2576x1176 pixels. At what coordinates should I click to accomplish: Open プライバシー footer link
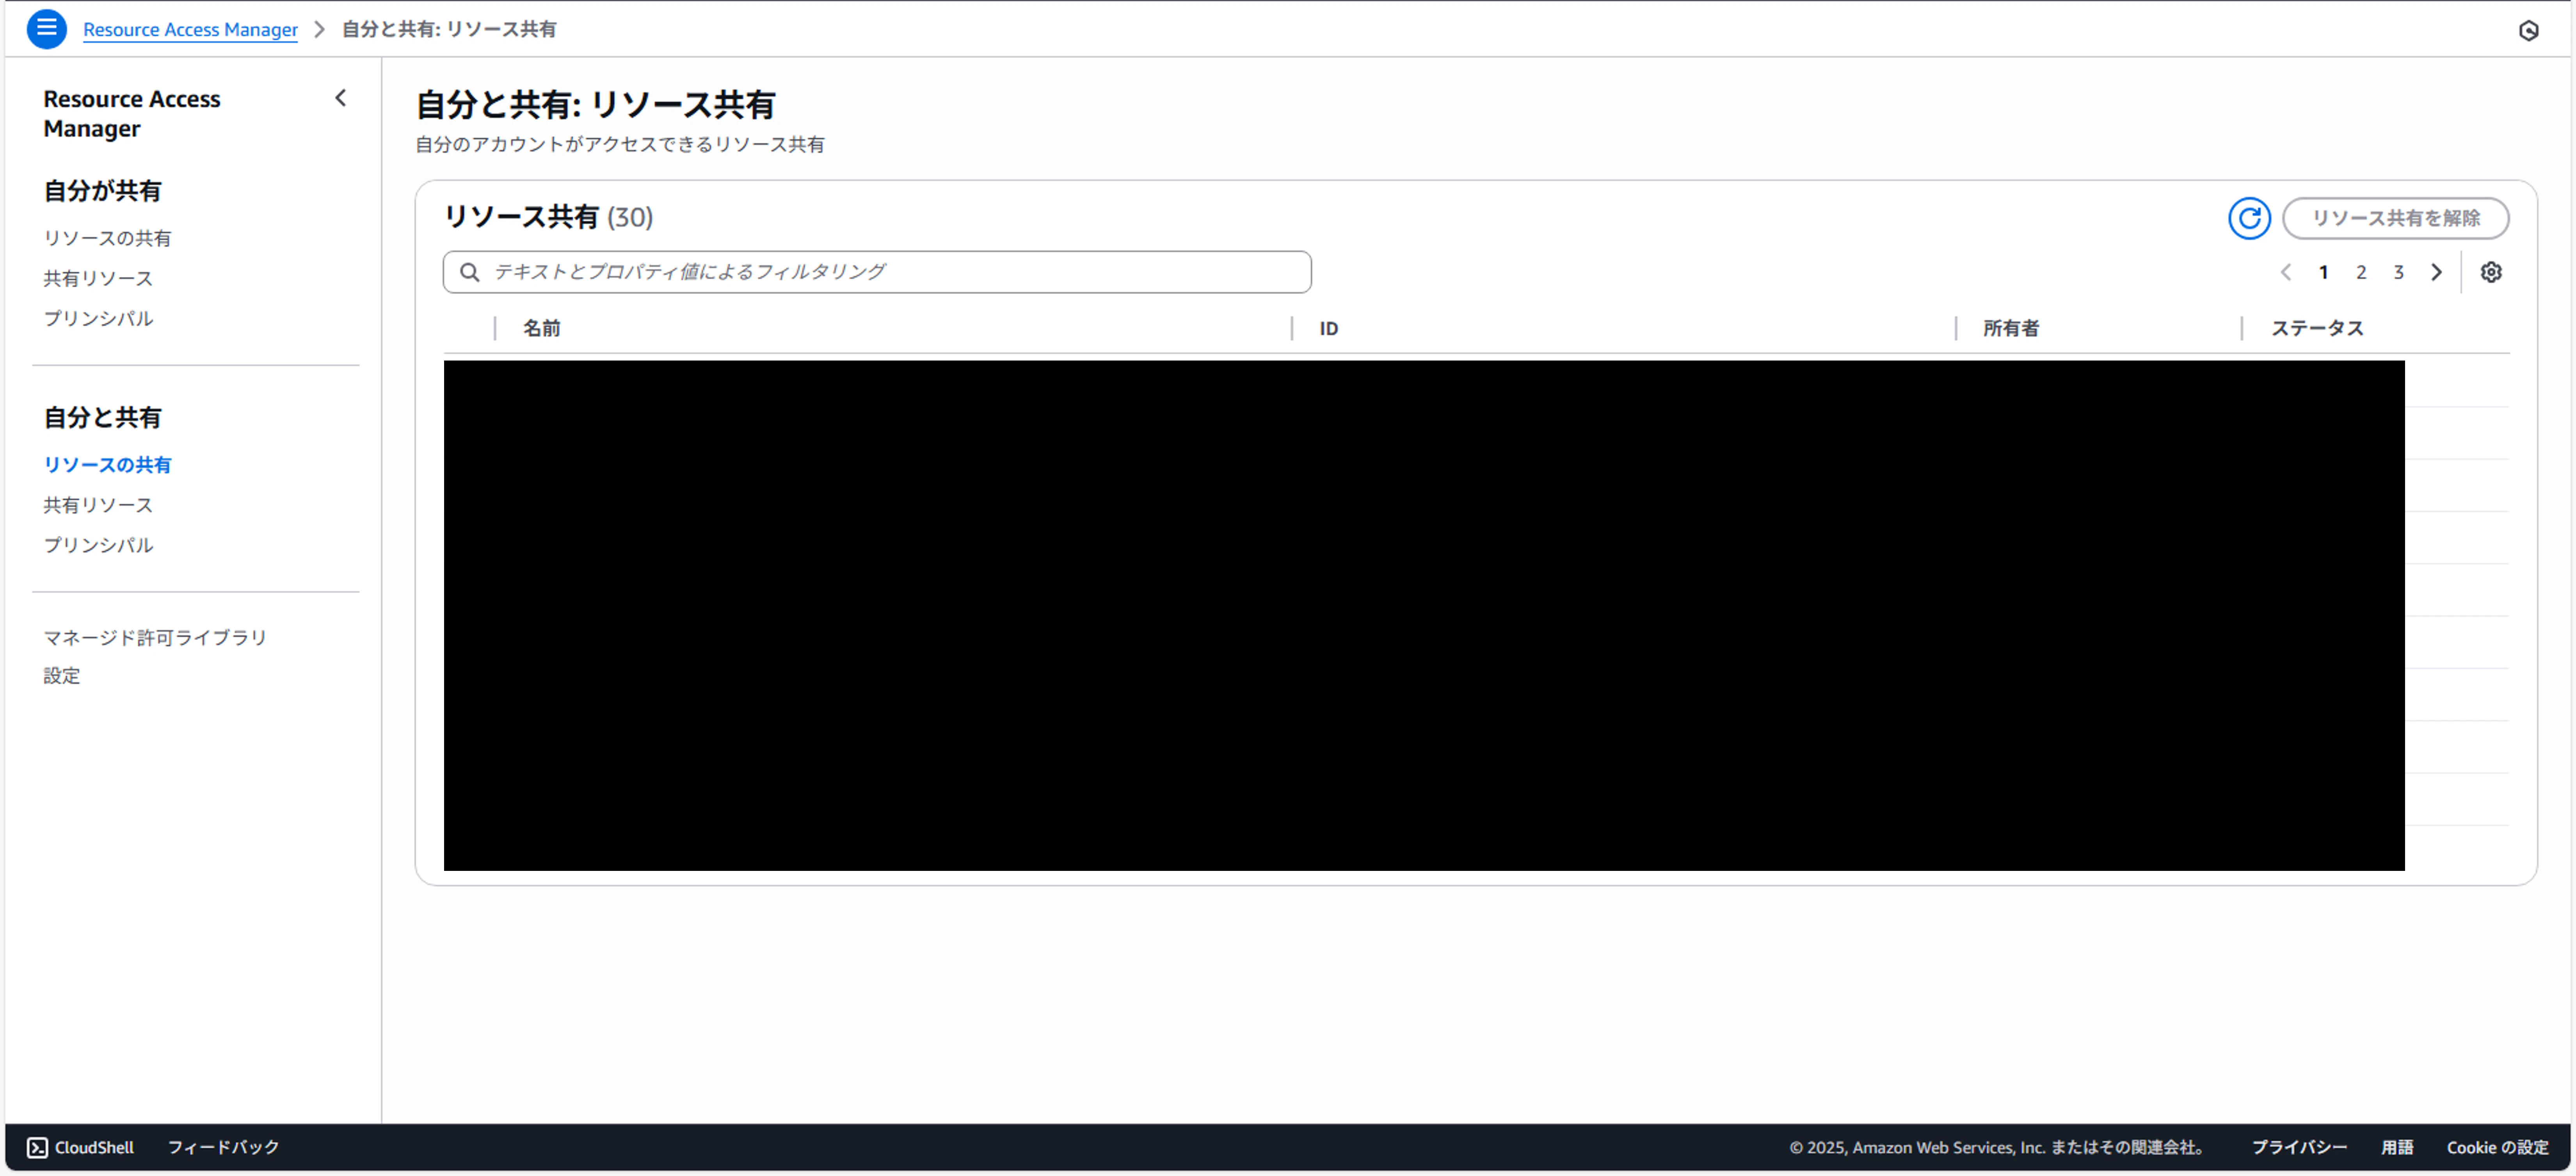pos(2299,1147)
